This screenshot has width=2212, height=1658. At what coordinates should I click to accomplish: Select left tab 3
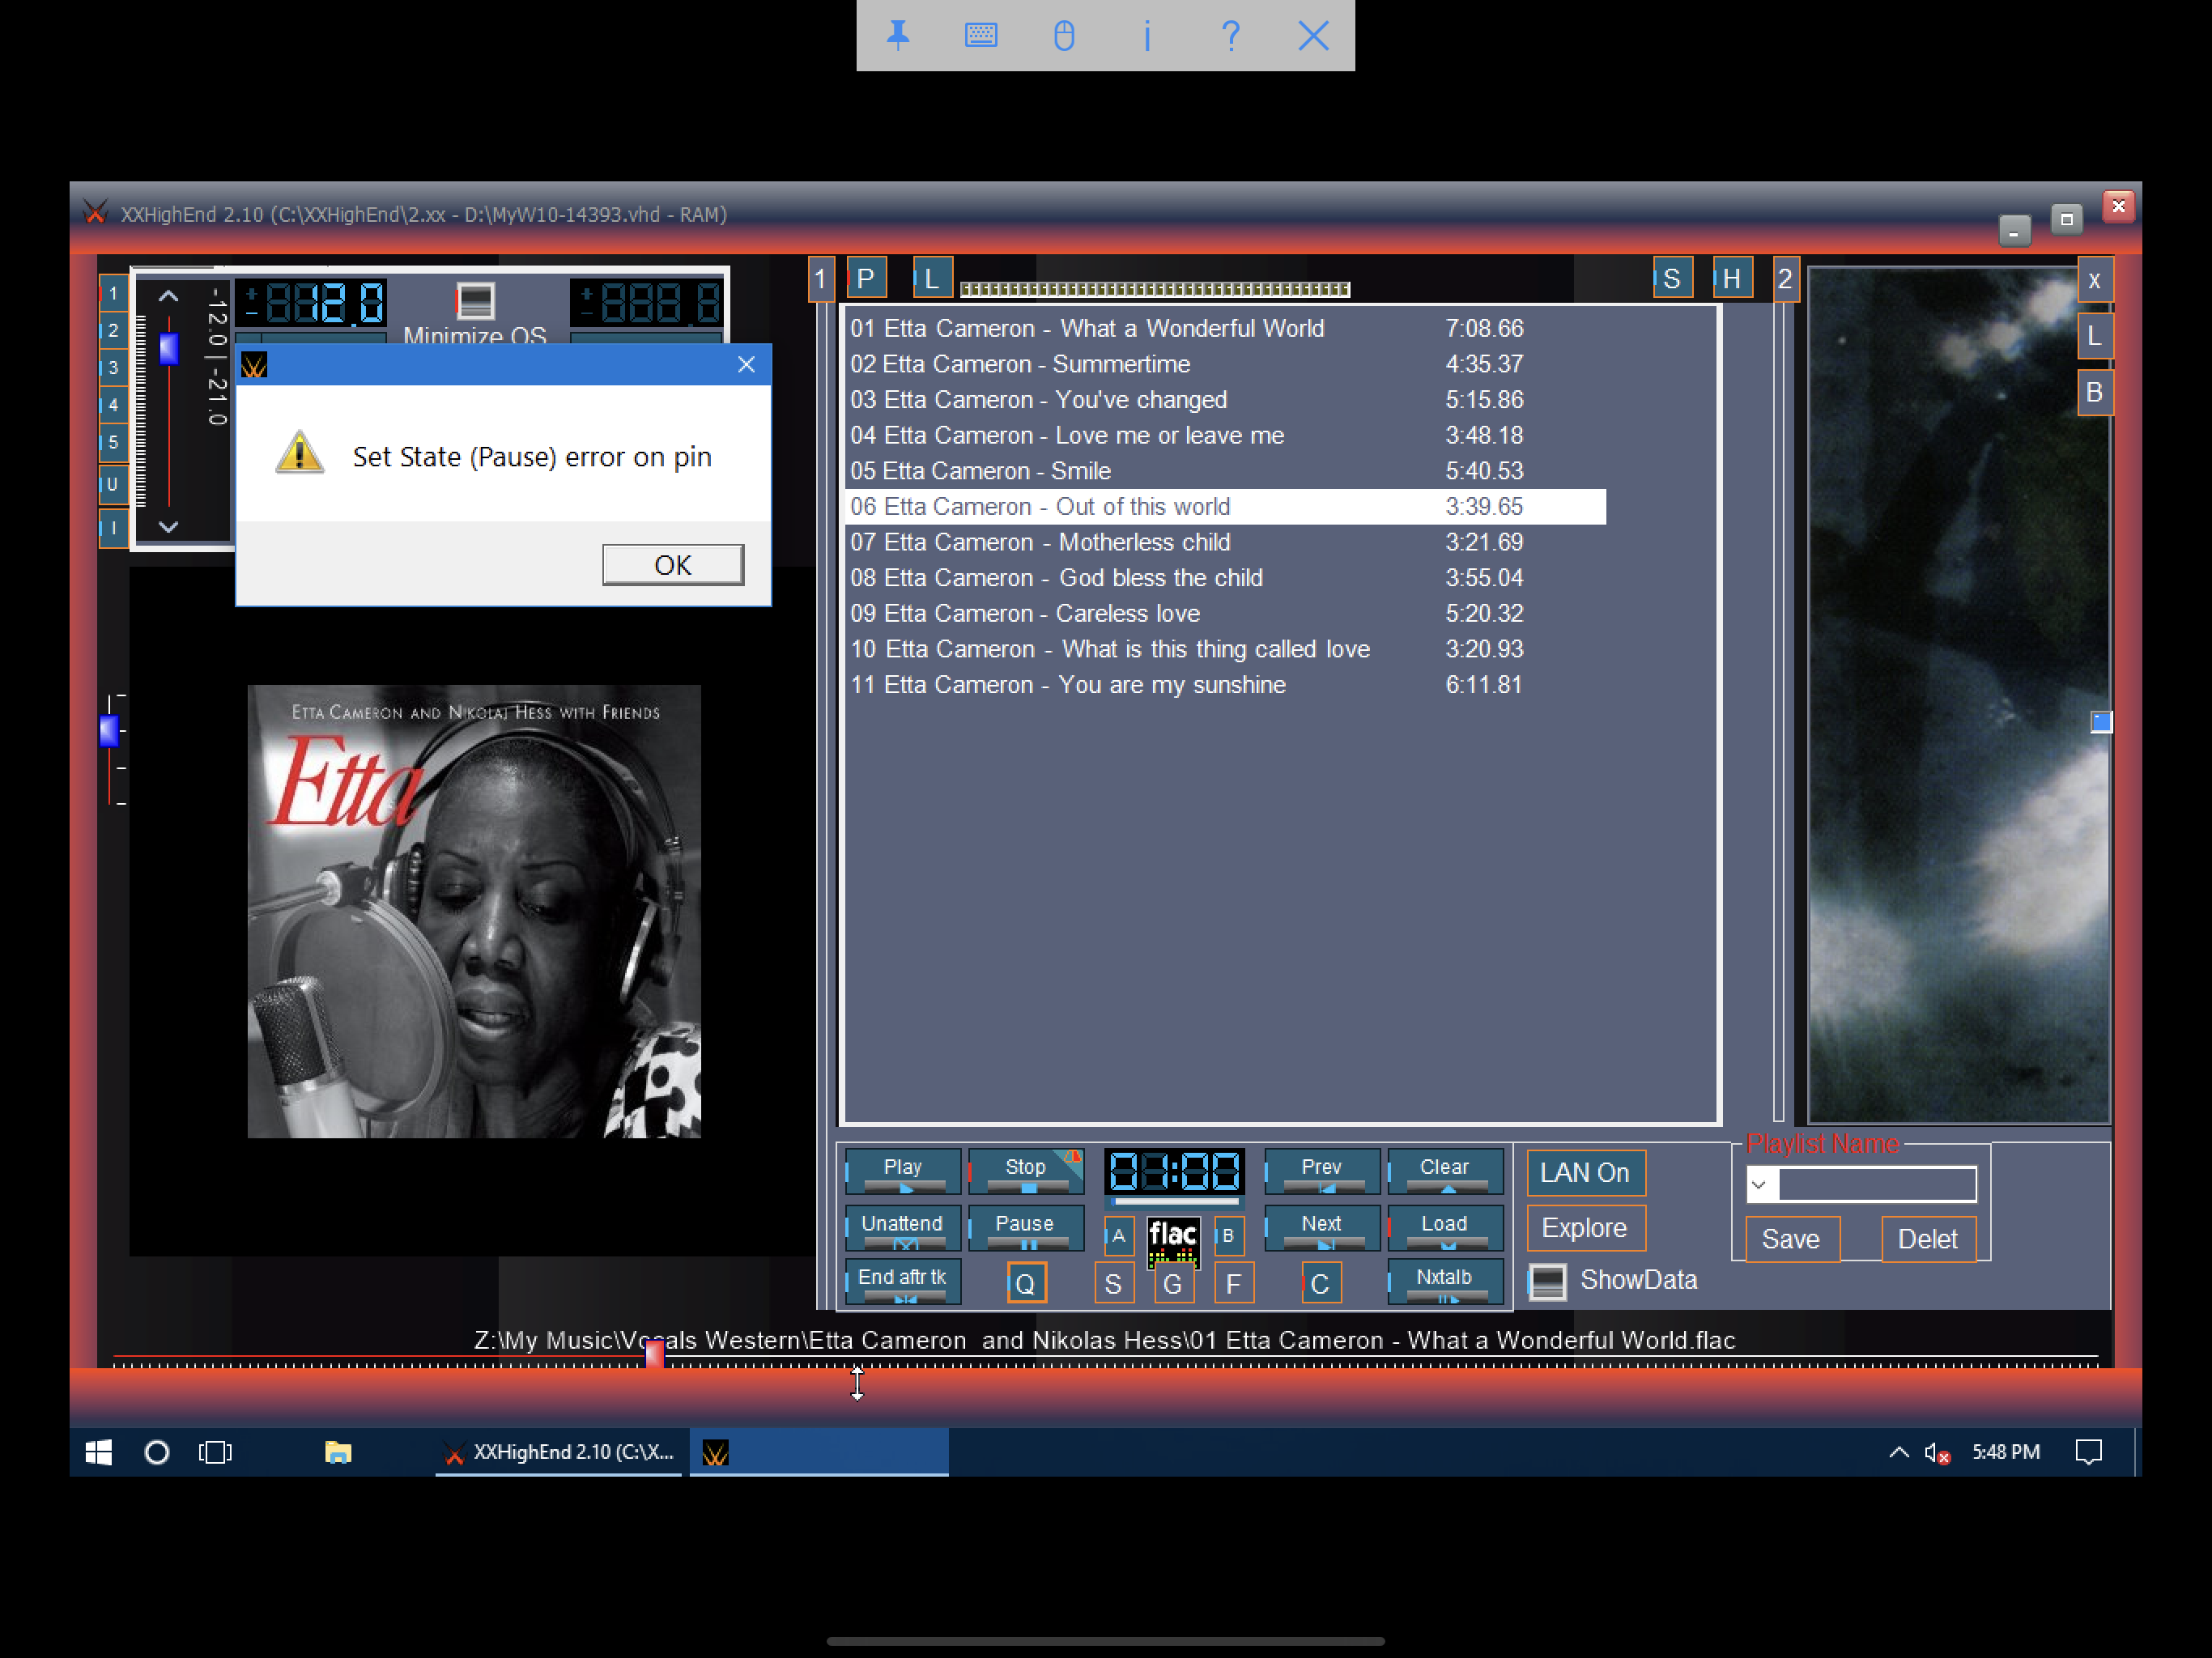(113, 368)
